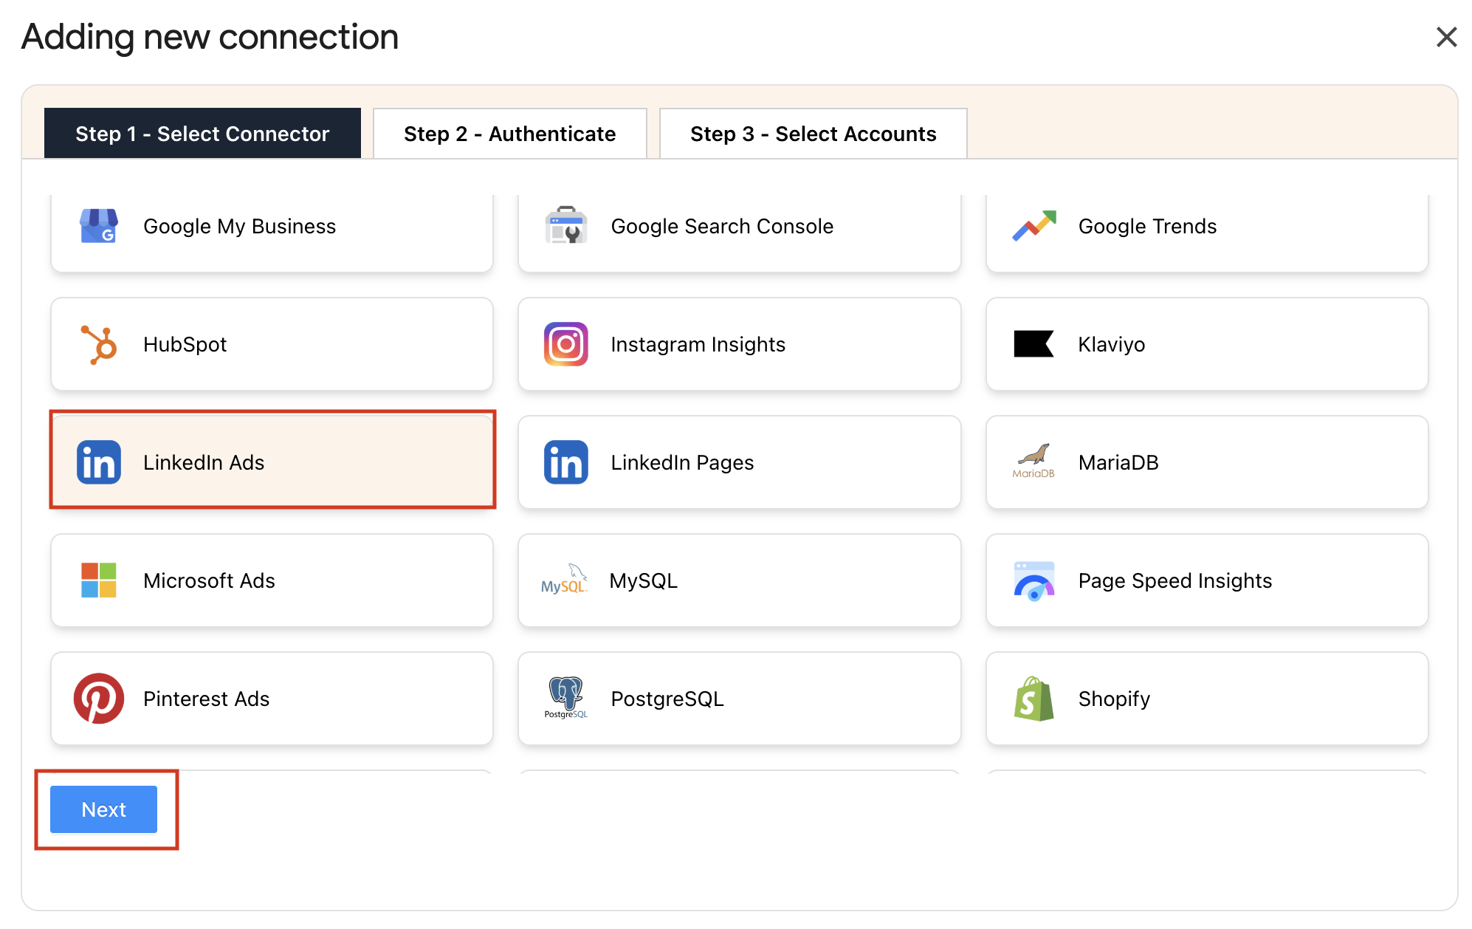The image size is (1472, 929).
Task: Click the Page Speed Insights gauge icon
Action: (1034, 581)
